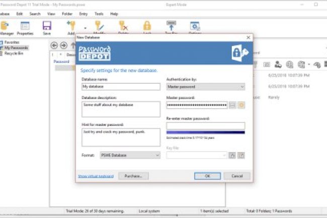Image resolution: width=327 pixels, height=218 pixels.
Task: Click the Trial Mode days remaining status text
Action: point(95,211)
